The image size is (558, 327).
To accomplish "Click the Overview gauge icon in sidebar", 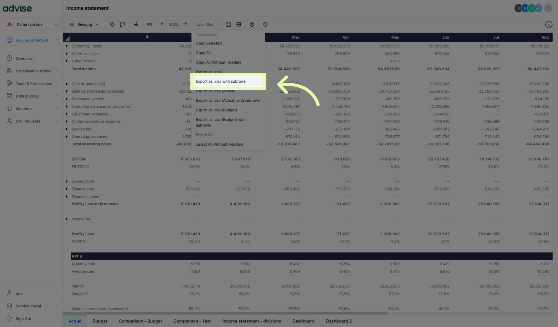I will click(9, 58).
